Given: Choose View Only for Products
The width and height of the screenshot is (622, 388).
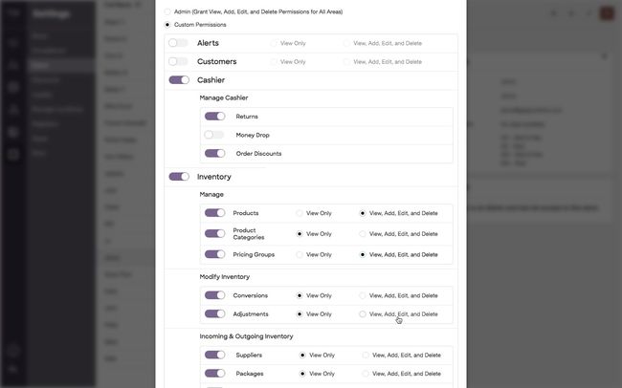Looking at the screenshot, I should coord(300,213).
